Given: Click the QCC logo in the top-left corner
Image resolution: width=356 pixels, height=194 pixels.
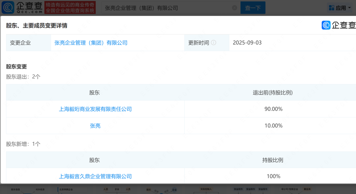Looking at the screenshot, I should [7, 7].
